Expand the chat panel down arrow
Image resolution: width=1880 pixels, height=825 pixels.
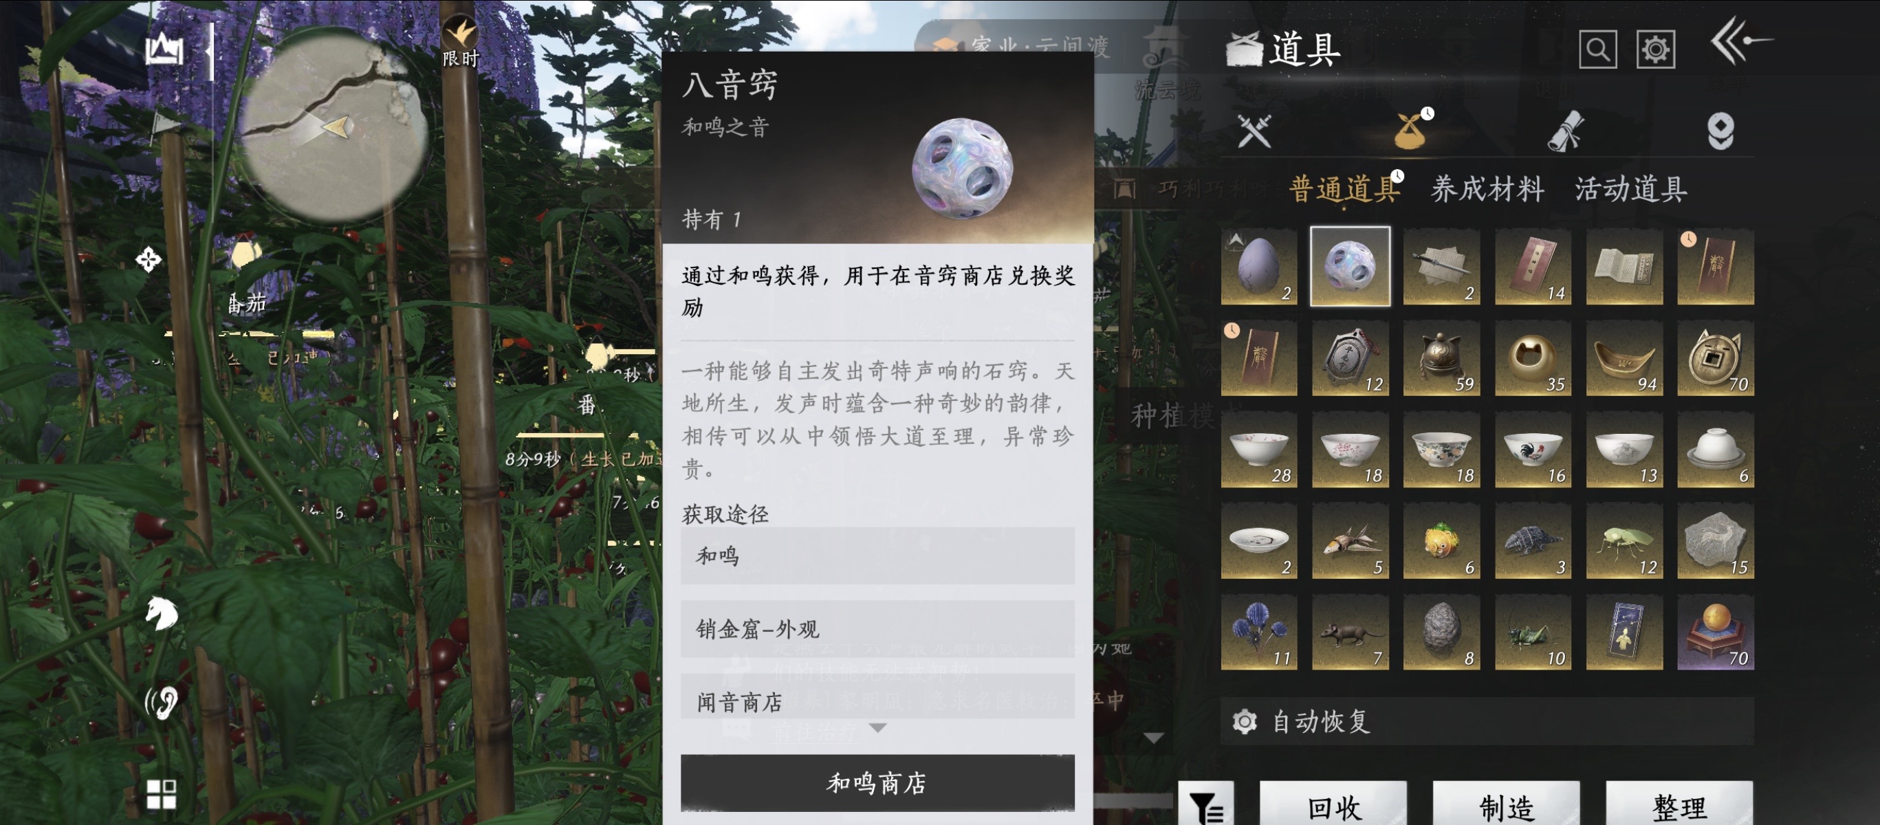[1153, 738]
